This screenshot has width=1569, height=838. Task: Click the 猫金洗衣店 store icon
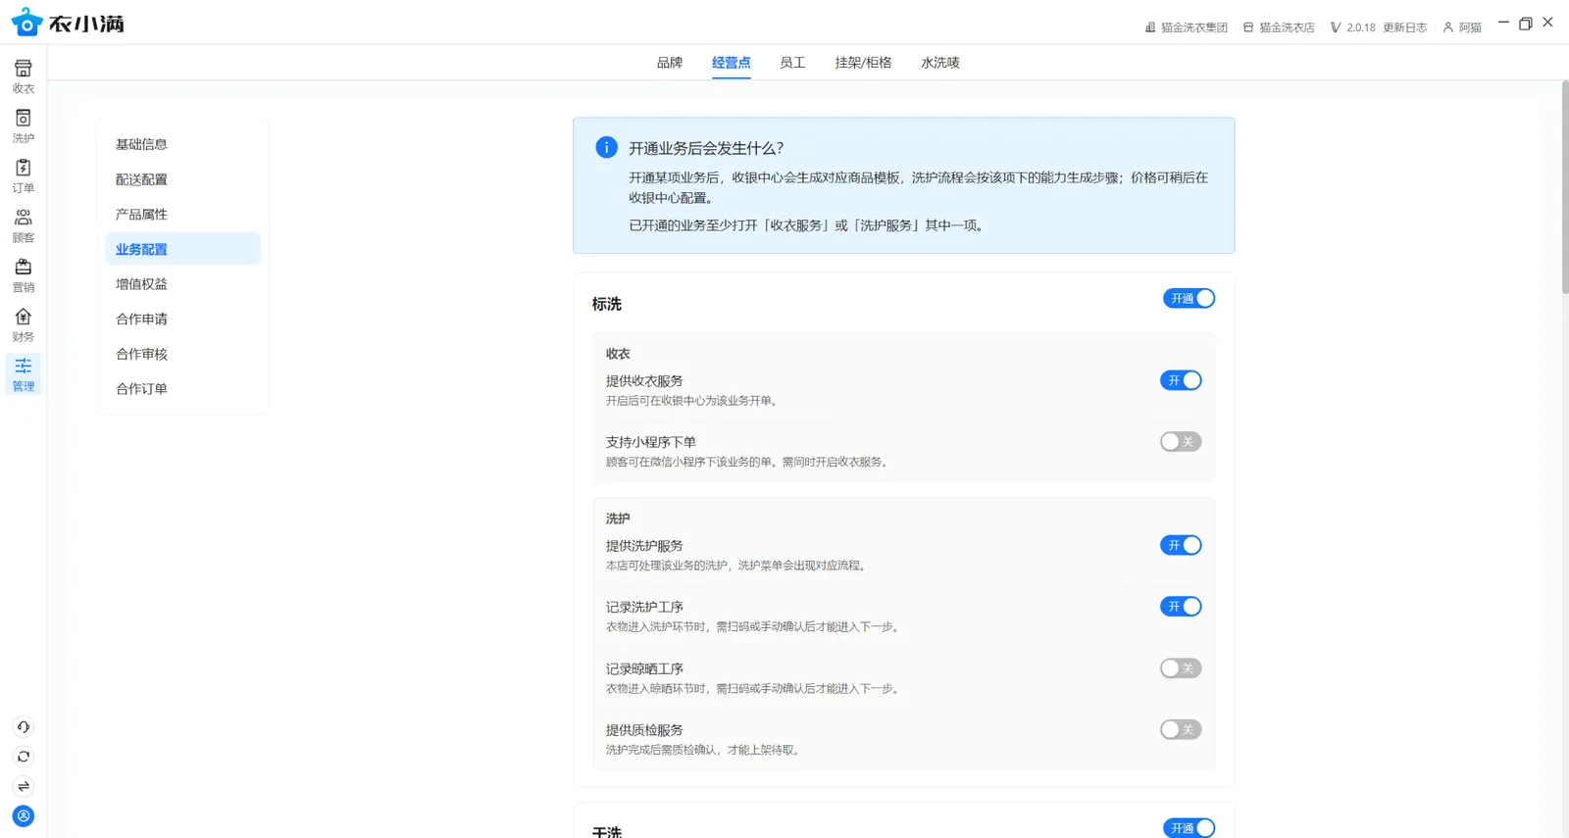point(1248,27)
